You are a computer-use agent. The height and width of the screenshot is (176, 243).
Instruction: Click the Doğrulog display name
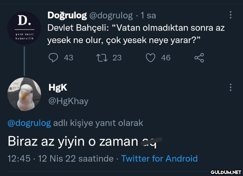(67, 15)
